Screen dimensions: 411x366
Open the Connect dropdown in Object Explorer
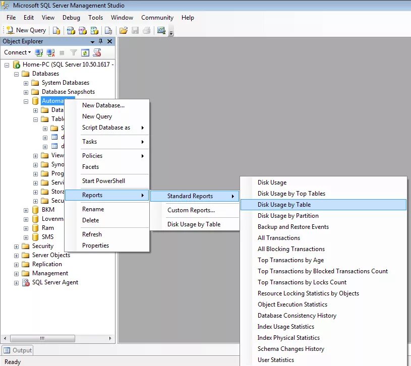17,52
